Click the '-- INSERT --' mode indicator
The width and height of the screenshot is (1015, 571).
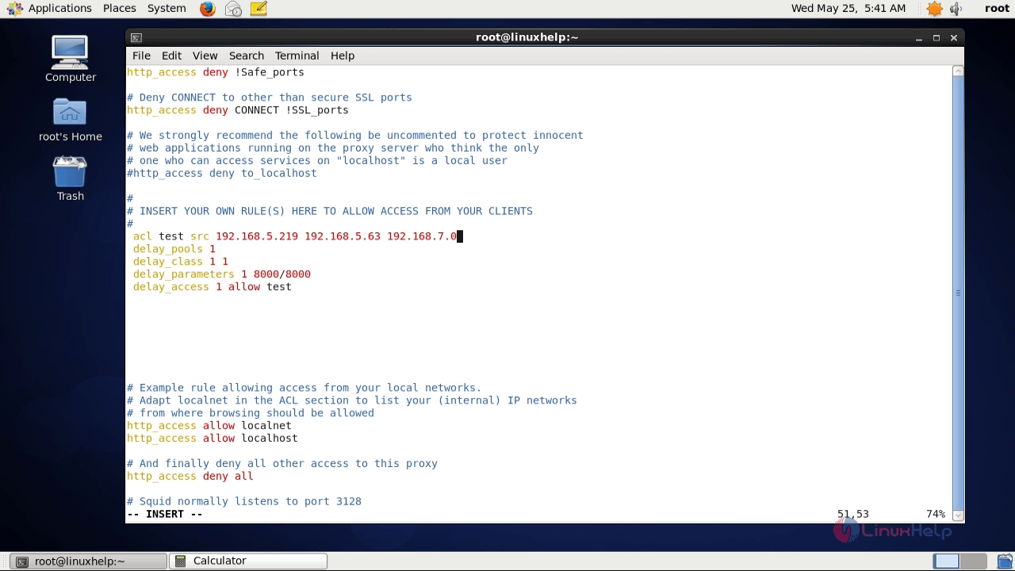(164, 514)
